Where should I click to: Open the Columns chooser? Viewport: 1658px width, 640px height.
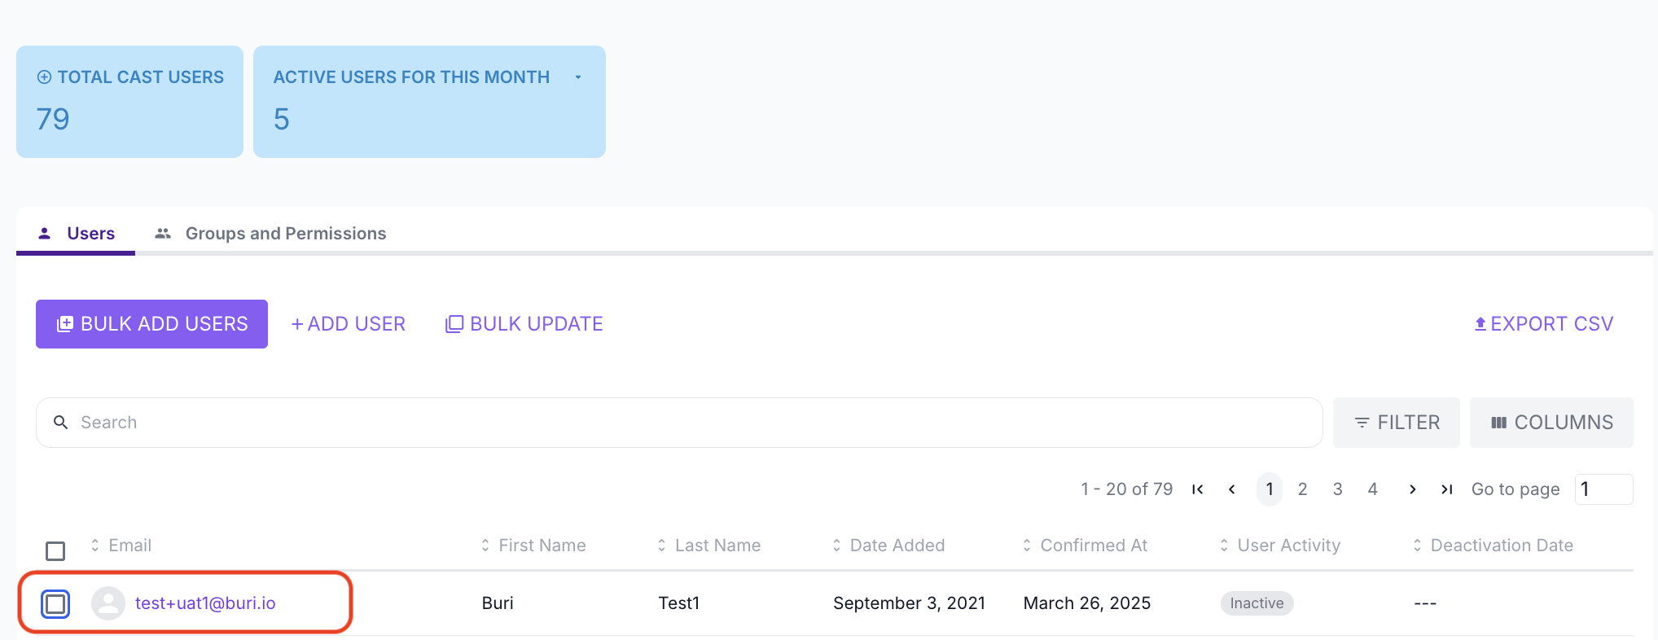point(1551,423)
